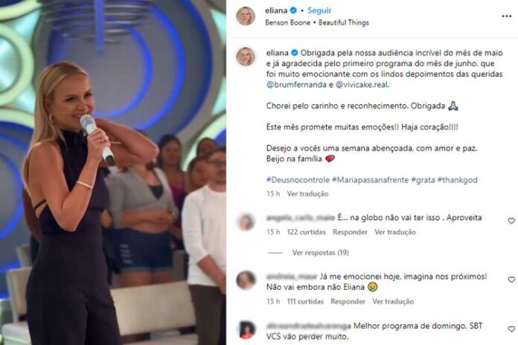Open the @brumfernanda mention
Screen dimensions: 518x345
[x=296, y=85]
